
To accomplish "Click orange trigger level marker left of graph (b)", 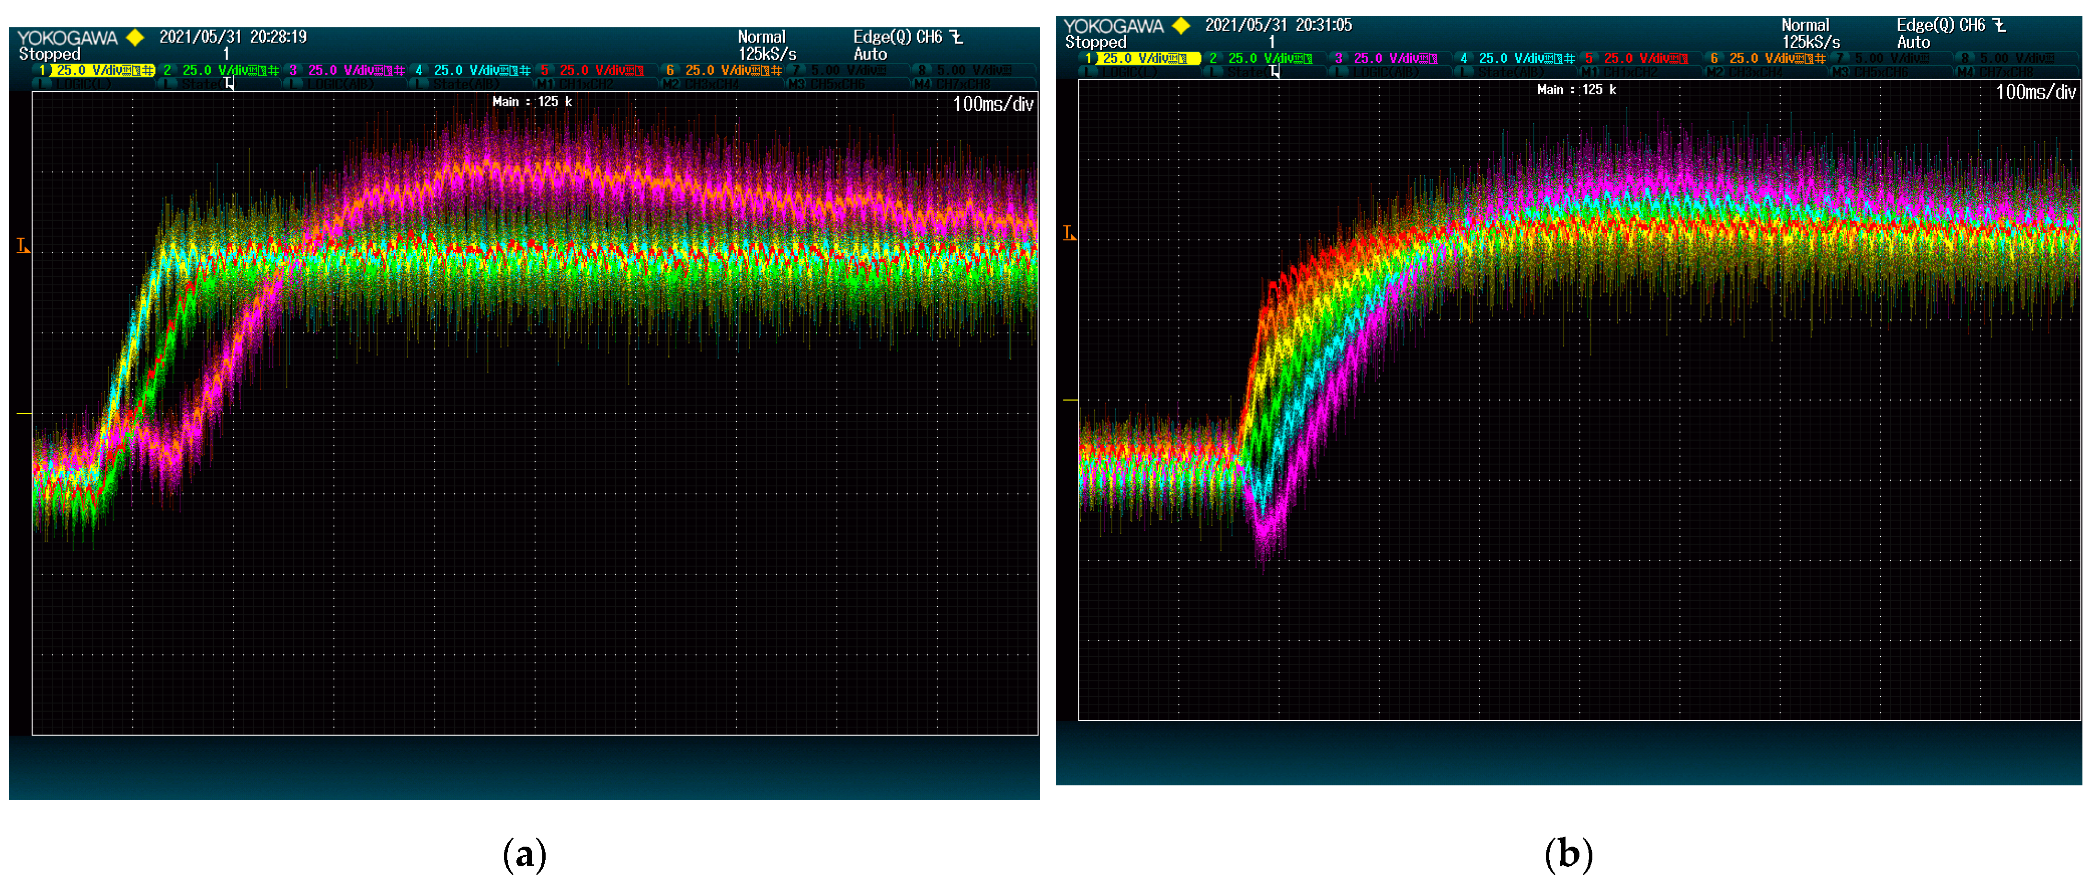I will 1069,234.
